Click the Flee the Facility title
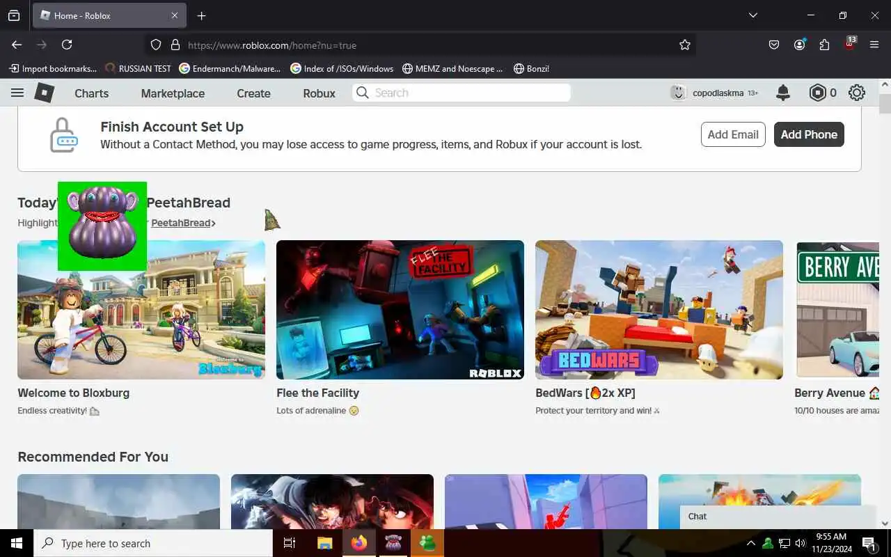 317,393
